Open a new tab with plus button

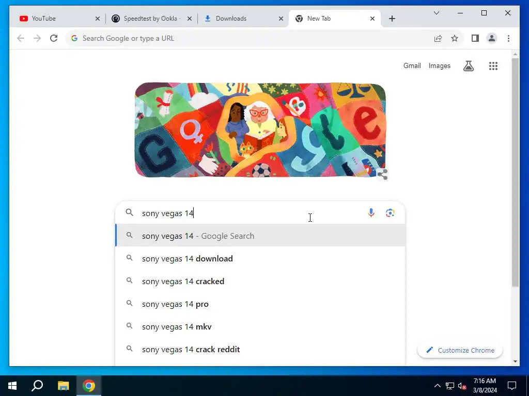pyautogui.click(x=392, y=19)
